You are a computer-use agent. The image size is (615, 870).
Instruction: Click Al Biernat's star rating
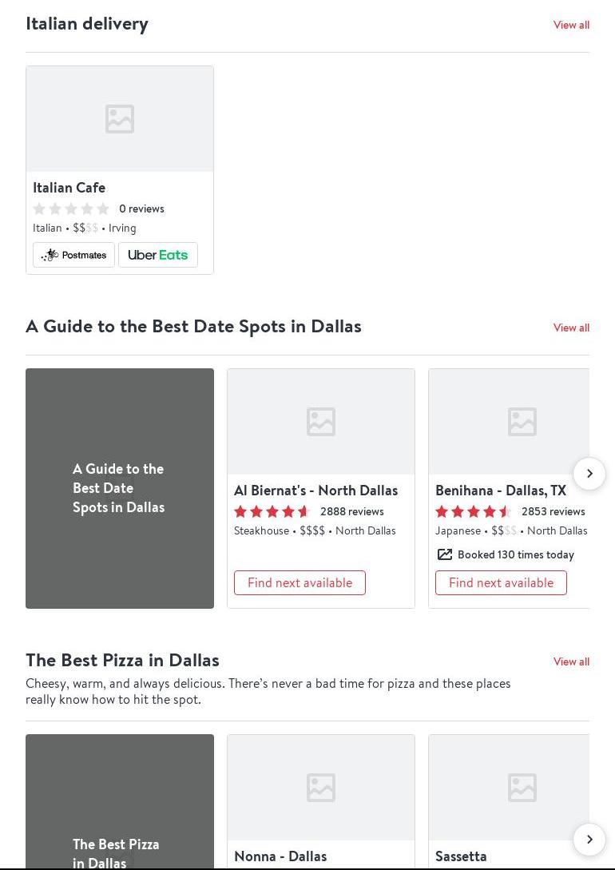(272, 512)
